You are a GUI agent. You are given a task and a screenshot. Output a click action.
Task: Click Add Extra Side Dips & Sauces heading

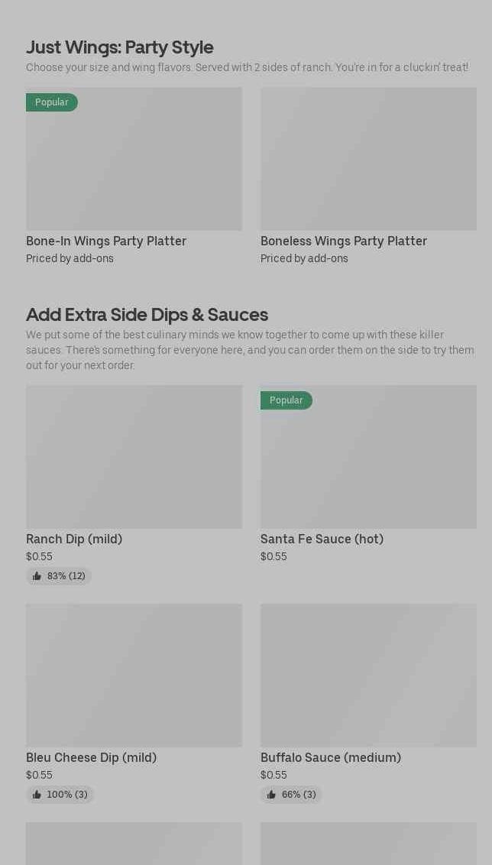point(147,314)
